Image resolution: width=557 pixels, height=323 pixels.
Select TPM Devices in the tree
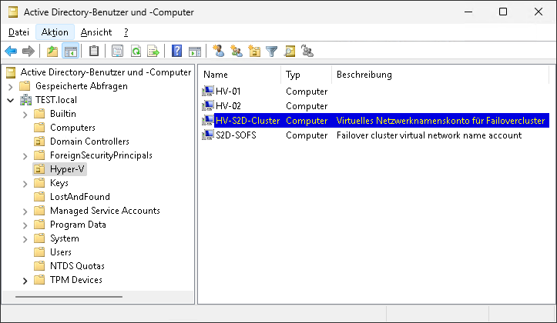(76, 280)
